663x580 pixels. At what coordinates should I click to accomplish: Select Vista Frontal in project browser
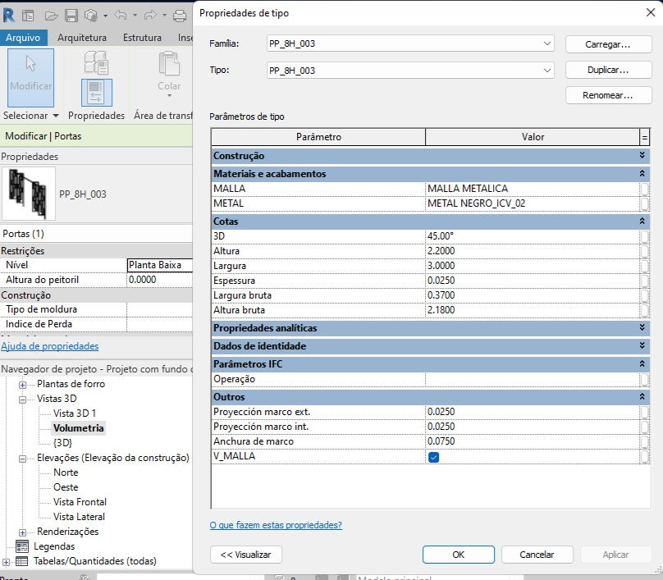(80, 502)
